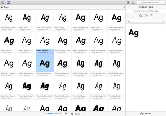Screen dimensions: 166x116
Task: Open font info with the i icon
Action: click(146, 16)
